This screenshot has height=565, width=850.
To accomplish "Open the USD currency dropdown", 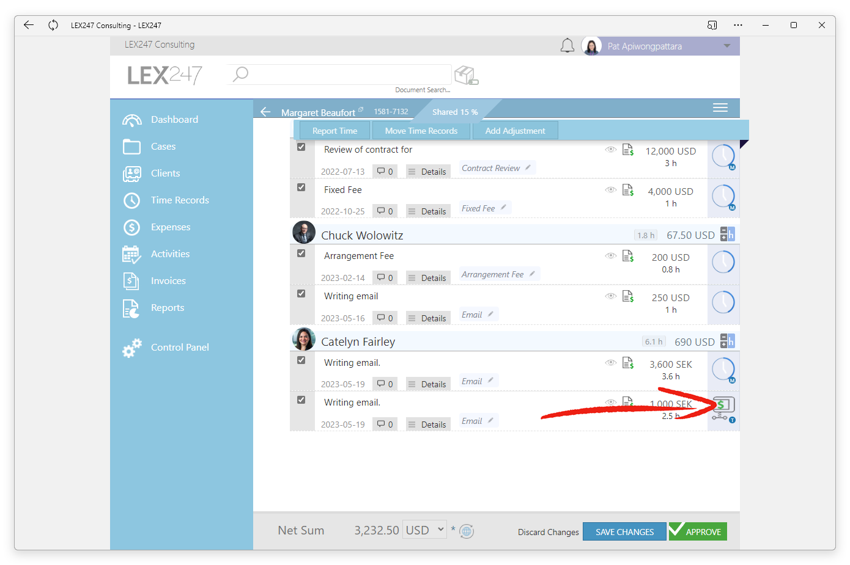I will (425, 530).
